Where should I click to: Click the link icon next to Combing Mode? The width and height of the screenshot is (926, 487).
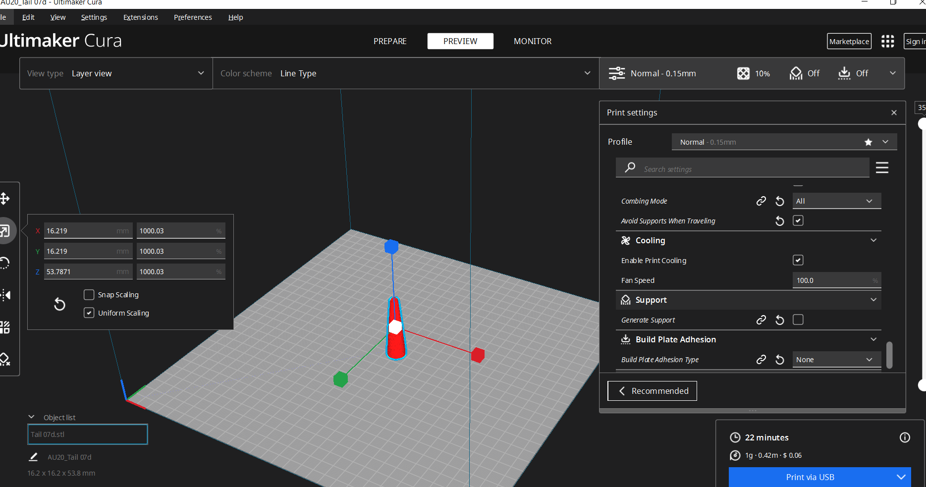coord(761,201)
